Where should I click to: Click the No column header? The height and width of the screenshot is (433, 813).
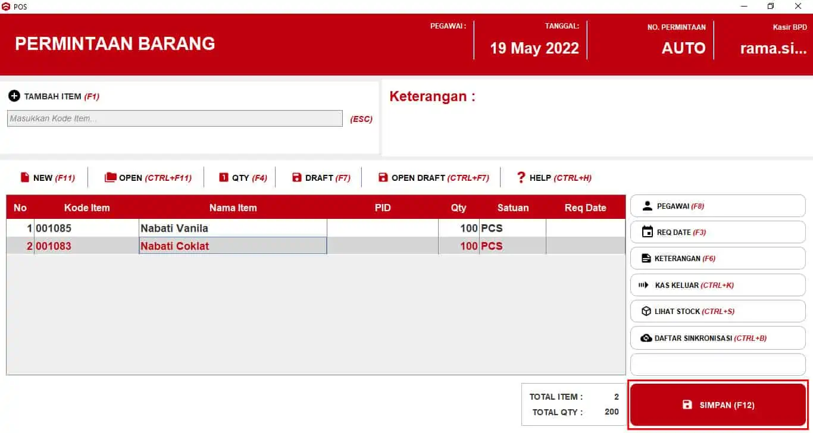pos(20,208)
